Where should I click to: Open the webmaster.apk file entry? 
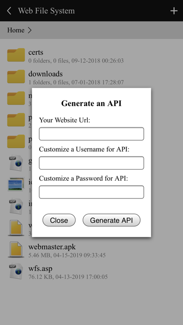click(x=91, y=249)
